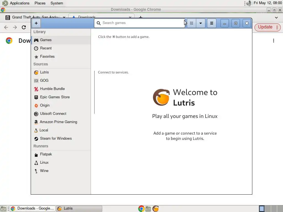Image resolution: width=283 pixels, height=212 pixels.
Task: Switch Lutris to grid view
Action: click(192, 23)
